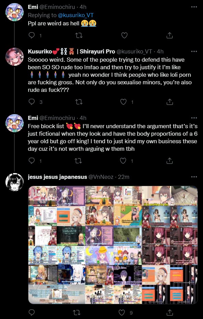
Task: Open more options on VnNeoz's tweet
Action: (x=194, y=177)
